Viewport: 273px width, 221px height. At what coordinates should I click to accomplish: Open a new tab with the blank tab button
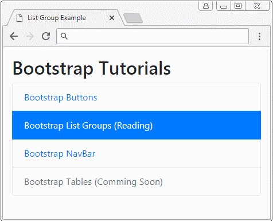(x=133, y=18)
